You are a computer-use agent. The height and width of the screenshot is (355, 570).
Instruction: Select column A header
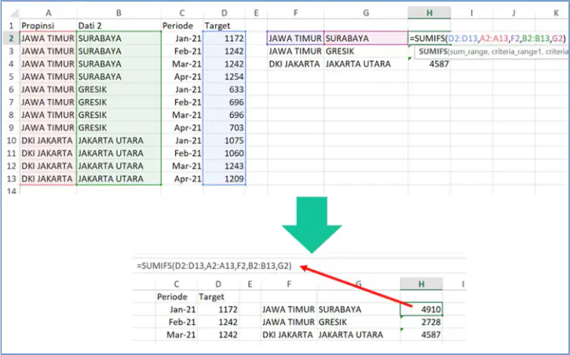[x=48, y=13]
